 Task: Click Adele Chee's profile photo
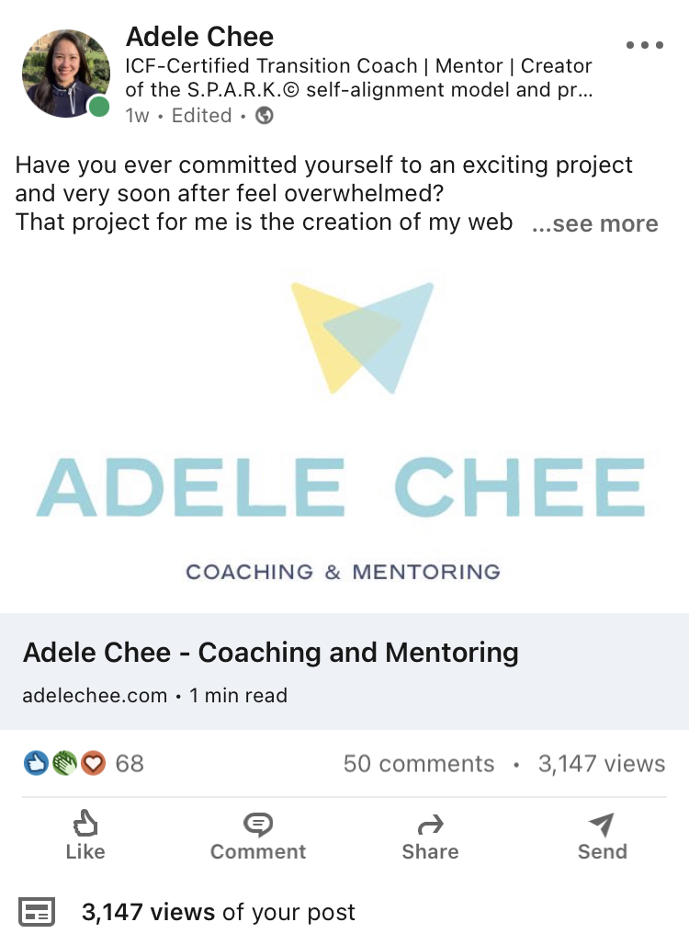pos(66,74)
